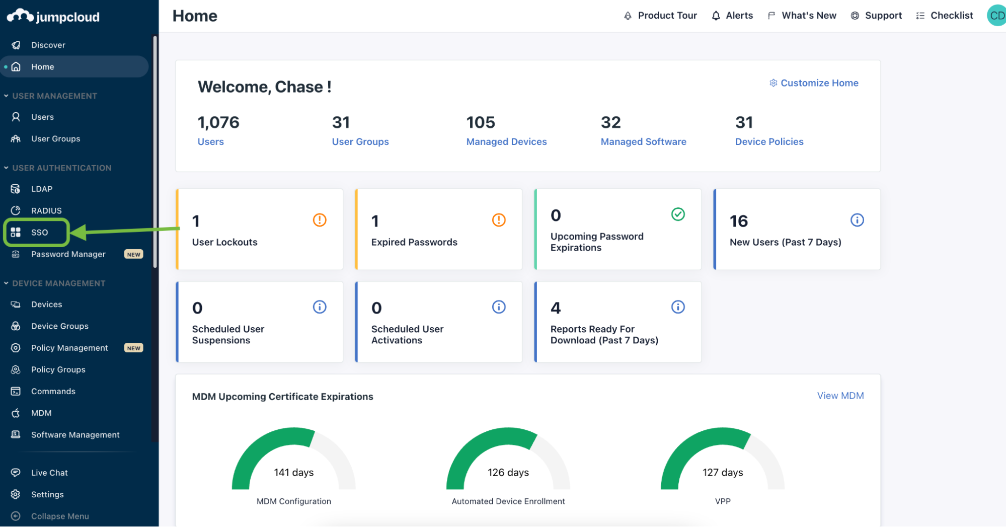1006x527 pixels.
Task: Click the Live Chat bubble icon
Action: [x=16, y=472]
